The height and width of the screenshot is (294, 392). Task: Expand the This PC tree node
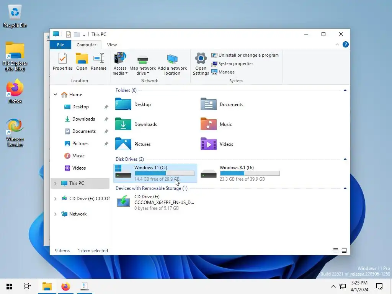pos(55,183)
